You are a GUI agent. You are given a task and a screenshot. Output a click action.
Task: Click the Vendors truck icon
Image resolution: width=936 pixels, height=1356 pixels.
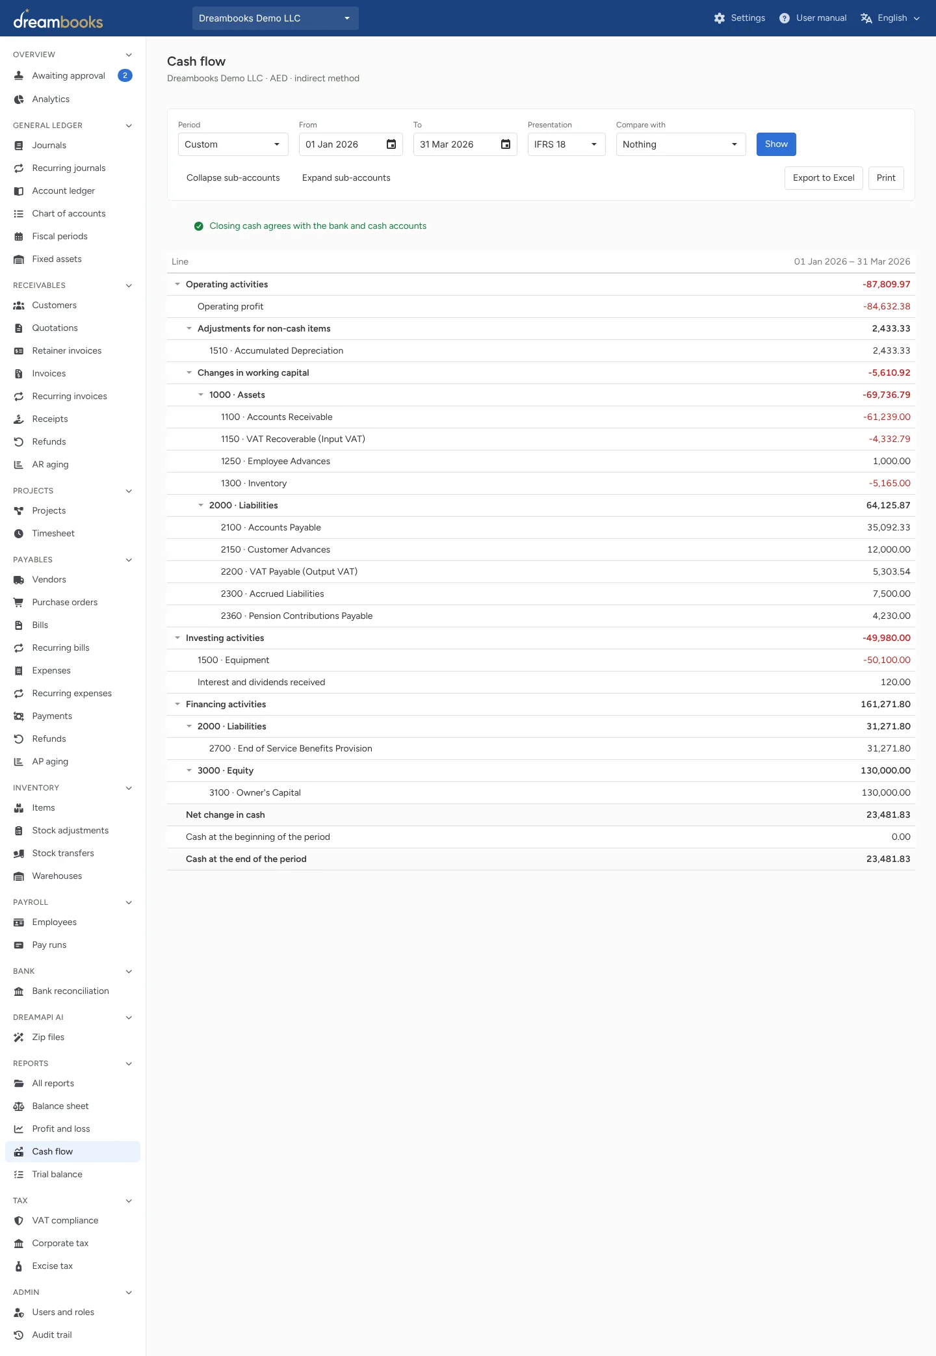[19, 580]
